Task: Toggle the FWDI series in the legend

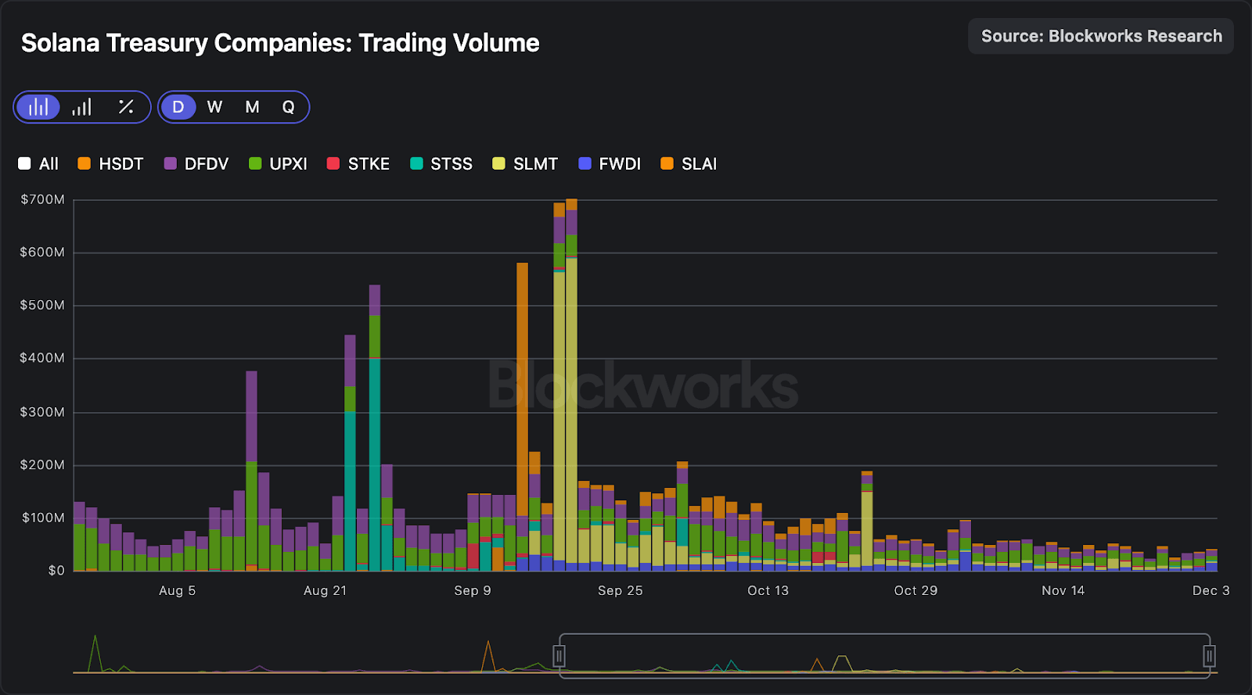Action: click(x=610, y=163)
